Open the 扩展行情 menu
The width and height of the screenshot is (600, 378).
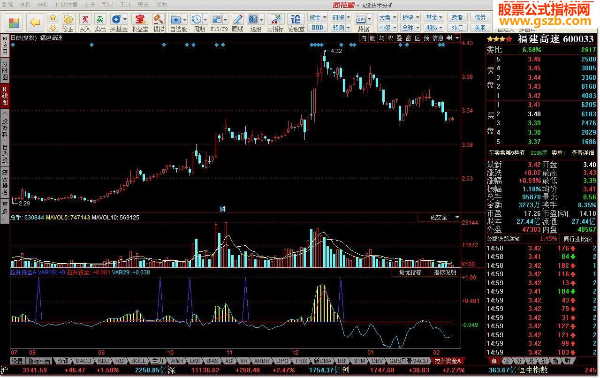[x=66, y=5]
